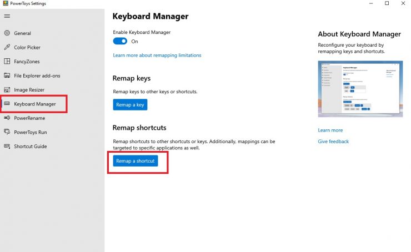Screen dimensions: 411x252
Task: Click the Give feedback link
Action: click(x=333, y=142)
